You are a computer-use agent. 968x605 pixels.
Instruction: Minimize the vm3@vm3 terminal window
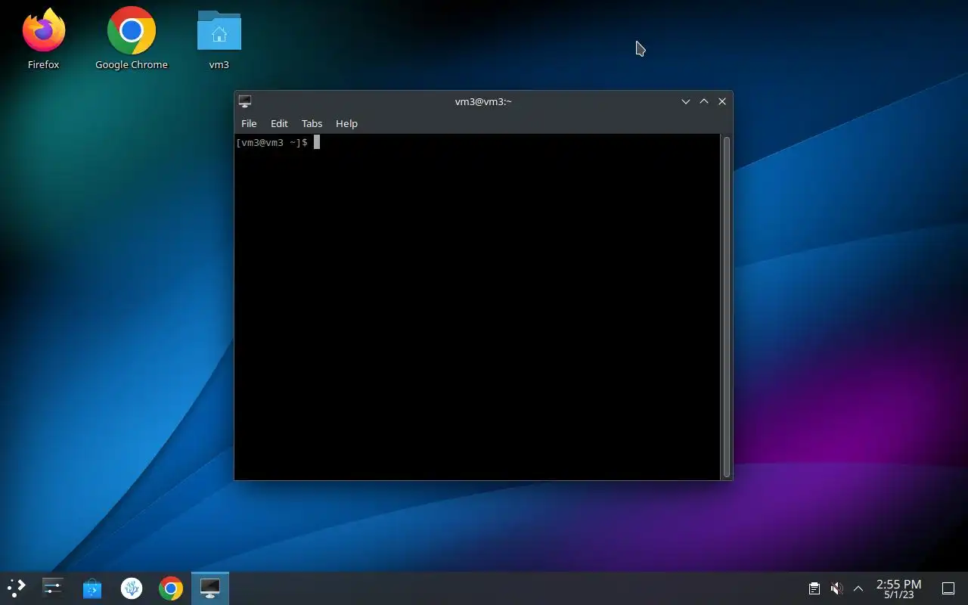coord(686,101)
